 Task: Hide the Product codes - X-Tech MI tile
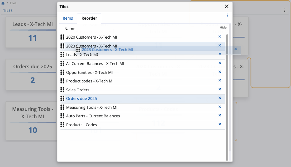219,81
